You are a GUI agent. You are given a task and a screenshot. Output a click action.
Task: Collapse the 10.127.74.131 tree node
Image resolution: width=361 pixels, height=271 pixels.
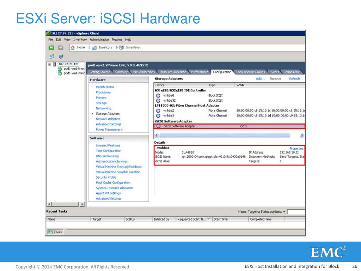coord(49,64)
